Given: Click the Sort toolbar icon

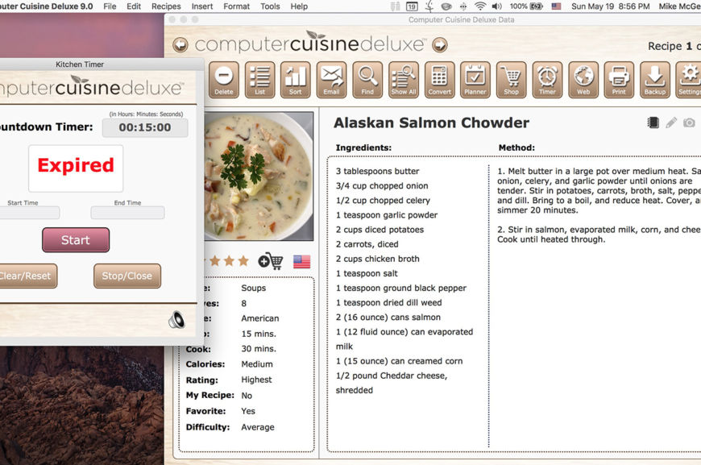Looking at the screenshot, I should [x=296, y=80].
